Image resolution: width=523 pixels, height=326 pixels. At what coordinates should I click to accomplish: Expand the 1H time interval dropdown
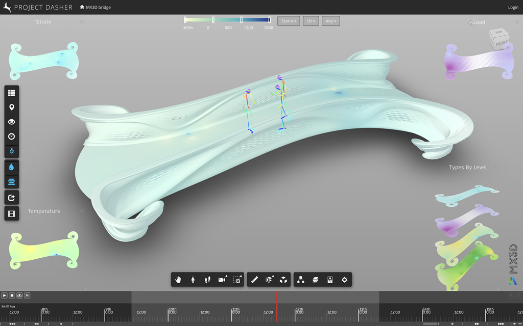click(x=311, y=21)
